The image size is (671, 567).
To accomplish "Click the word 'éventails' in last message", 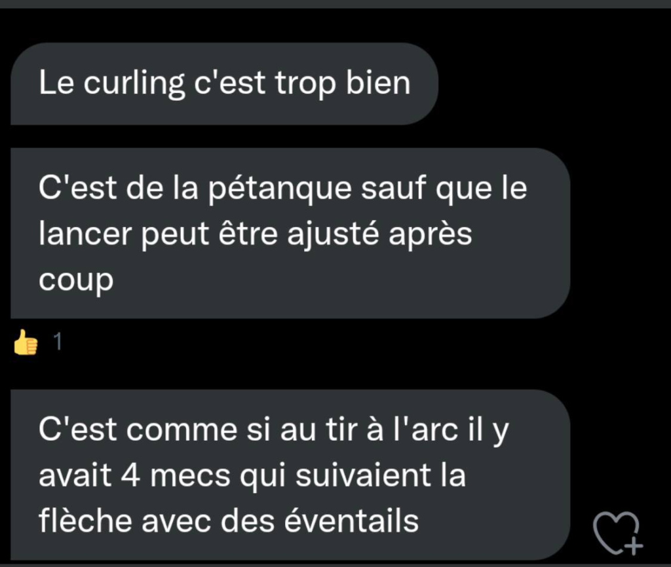I will pos(351,521).
